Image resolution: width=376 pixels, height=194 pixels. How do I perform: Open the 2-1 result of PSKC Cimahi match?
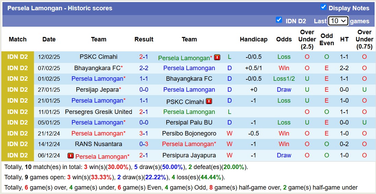(x=144, y=57)
